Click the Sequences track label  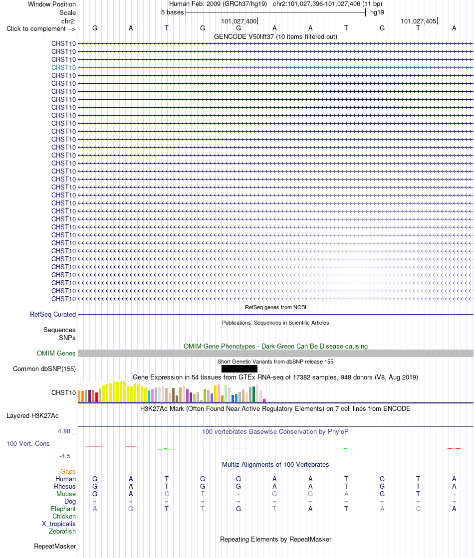click(59, 330)
